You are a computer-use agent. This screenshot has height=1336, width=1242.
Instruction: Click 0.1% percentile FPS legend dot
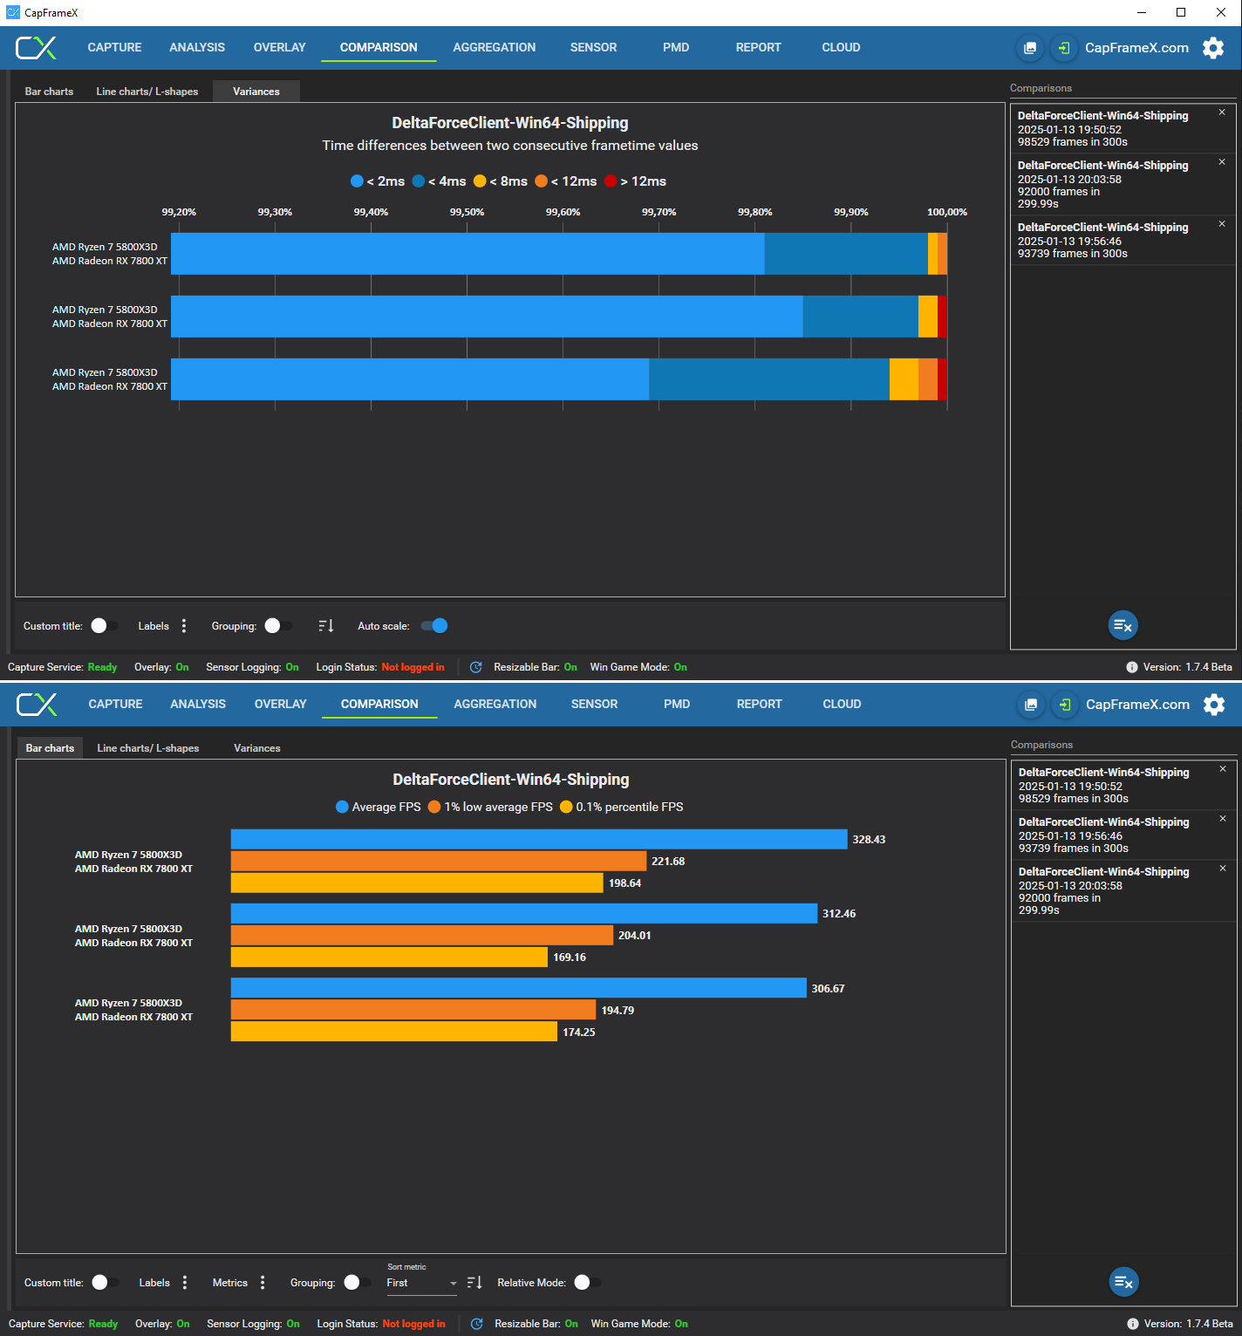pos(566,807)
